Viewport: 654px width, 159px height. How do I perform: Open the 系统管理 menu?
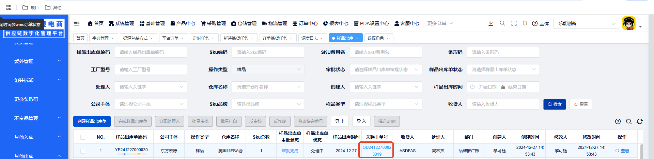click(122, 23)
